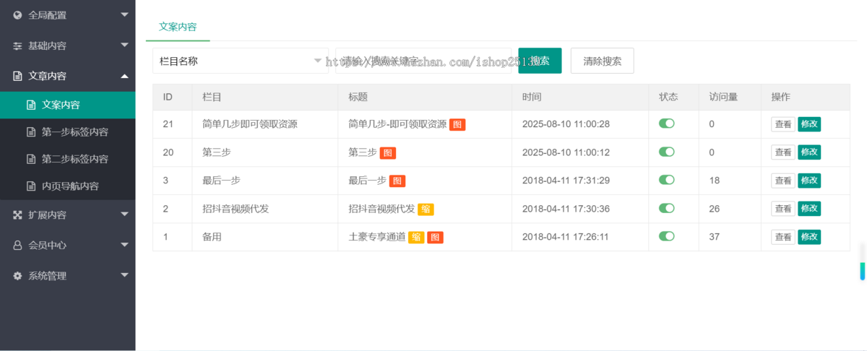Click the file icon beside 第一步标签内容
Image resolution: width=867 pixels, height=351 pixels.
pos(31,132)
